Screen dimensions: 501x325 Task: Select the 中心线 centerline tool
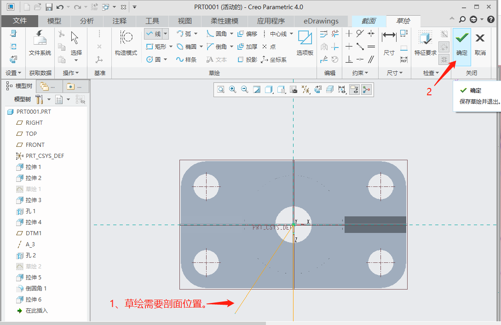pos(275,34)
